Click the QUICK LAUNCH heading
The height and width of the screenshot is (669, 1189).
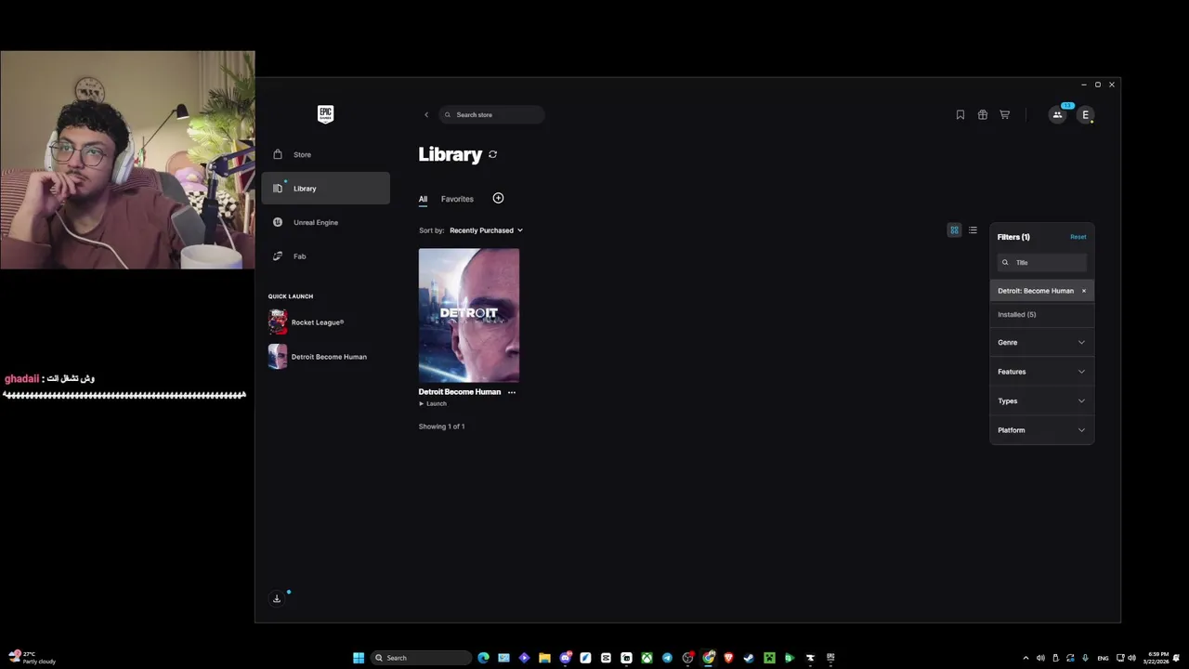(x=291, y=296)
